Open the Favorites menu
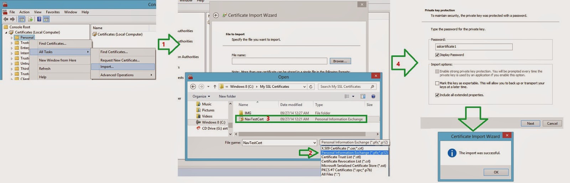Viewport: 570px width, 183px height. click(53, 12)
